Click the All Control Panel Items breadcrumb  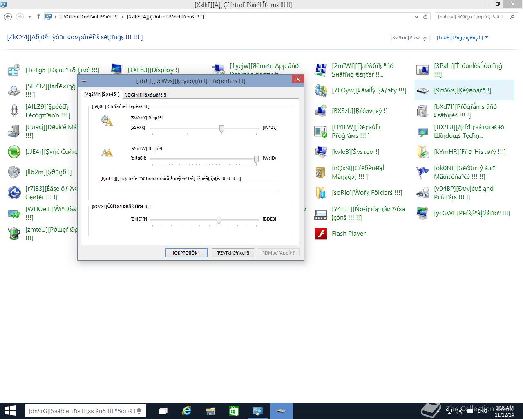[x=165, y=17]
